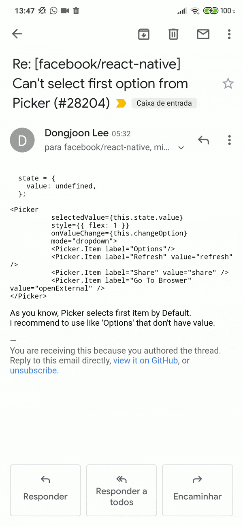243x526 pixels.
Task: Mark the email as unread
Action: pyautogui.click(x=203, y=34)
